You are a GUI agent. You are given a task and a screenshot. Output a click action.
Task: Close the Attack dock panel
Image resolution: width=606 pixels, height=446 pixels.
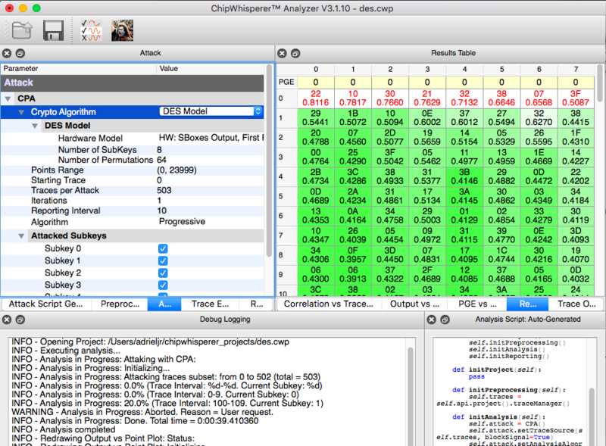click(7, 53)
